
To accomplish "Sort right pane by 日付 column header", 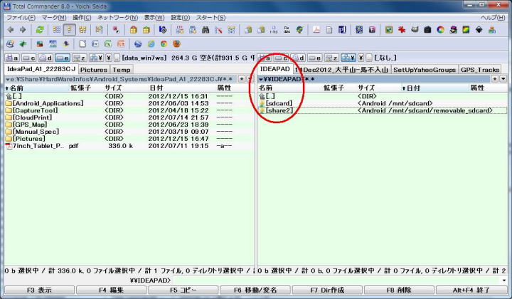I will 434,88.
